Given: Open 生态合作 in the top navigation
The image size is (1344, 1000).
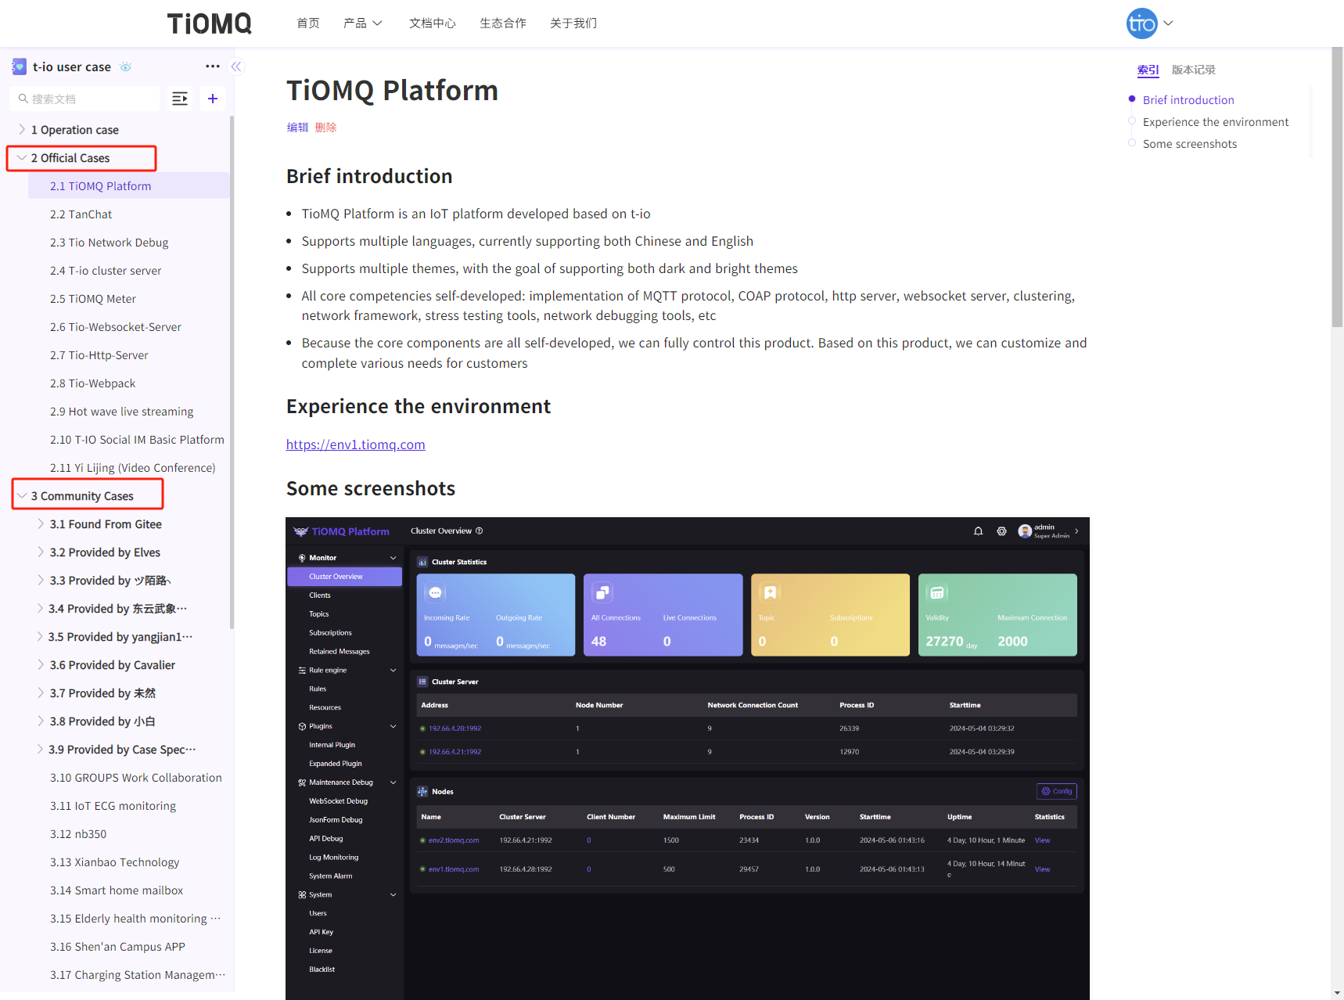Looking at the screenshot, I should coord(503,23).
